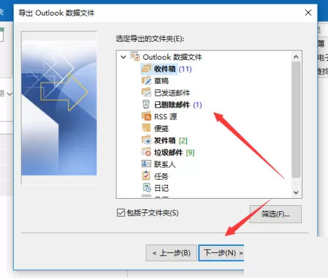Select the 草稿 folder label

(161, 81)
